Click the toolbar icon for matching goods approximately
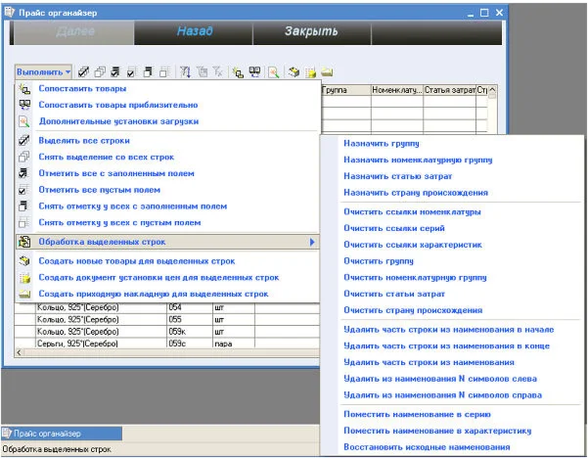 click(253, 72)
